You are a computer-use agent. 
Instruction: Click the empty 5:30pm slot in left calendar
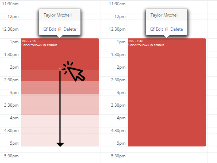[60, 156]
